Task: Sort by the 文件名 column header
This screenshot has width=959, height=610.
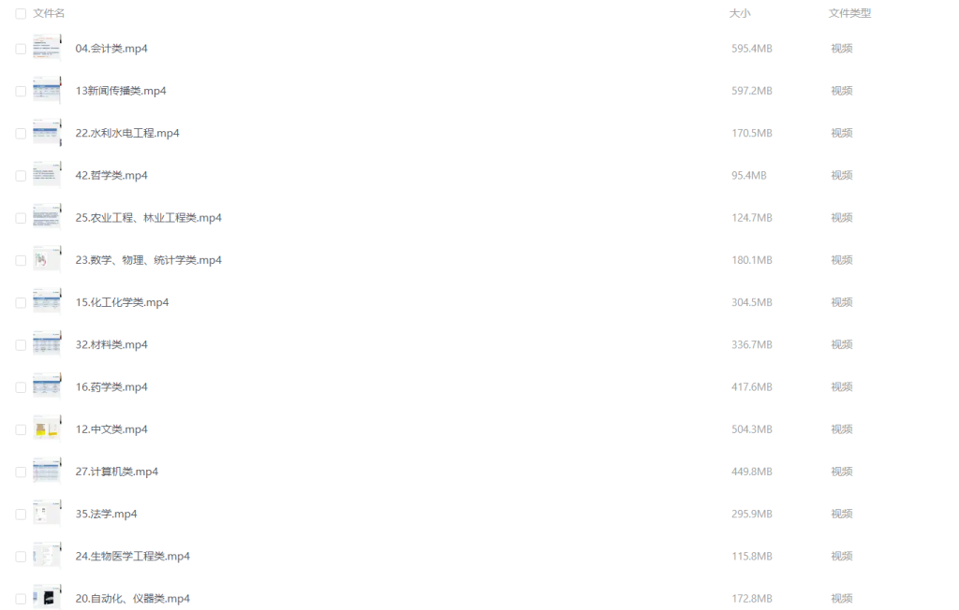Action: click(x=49, y=13)
